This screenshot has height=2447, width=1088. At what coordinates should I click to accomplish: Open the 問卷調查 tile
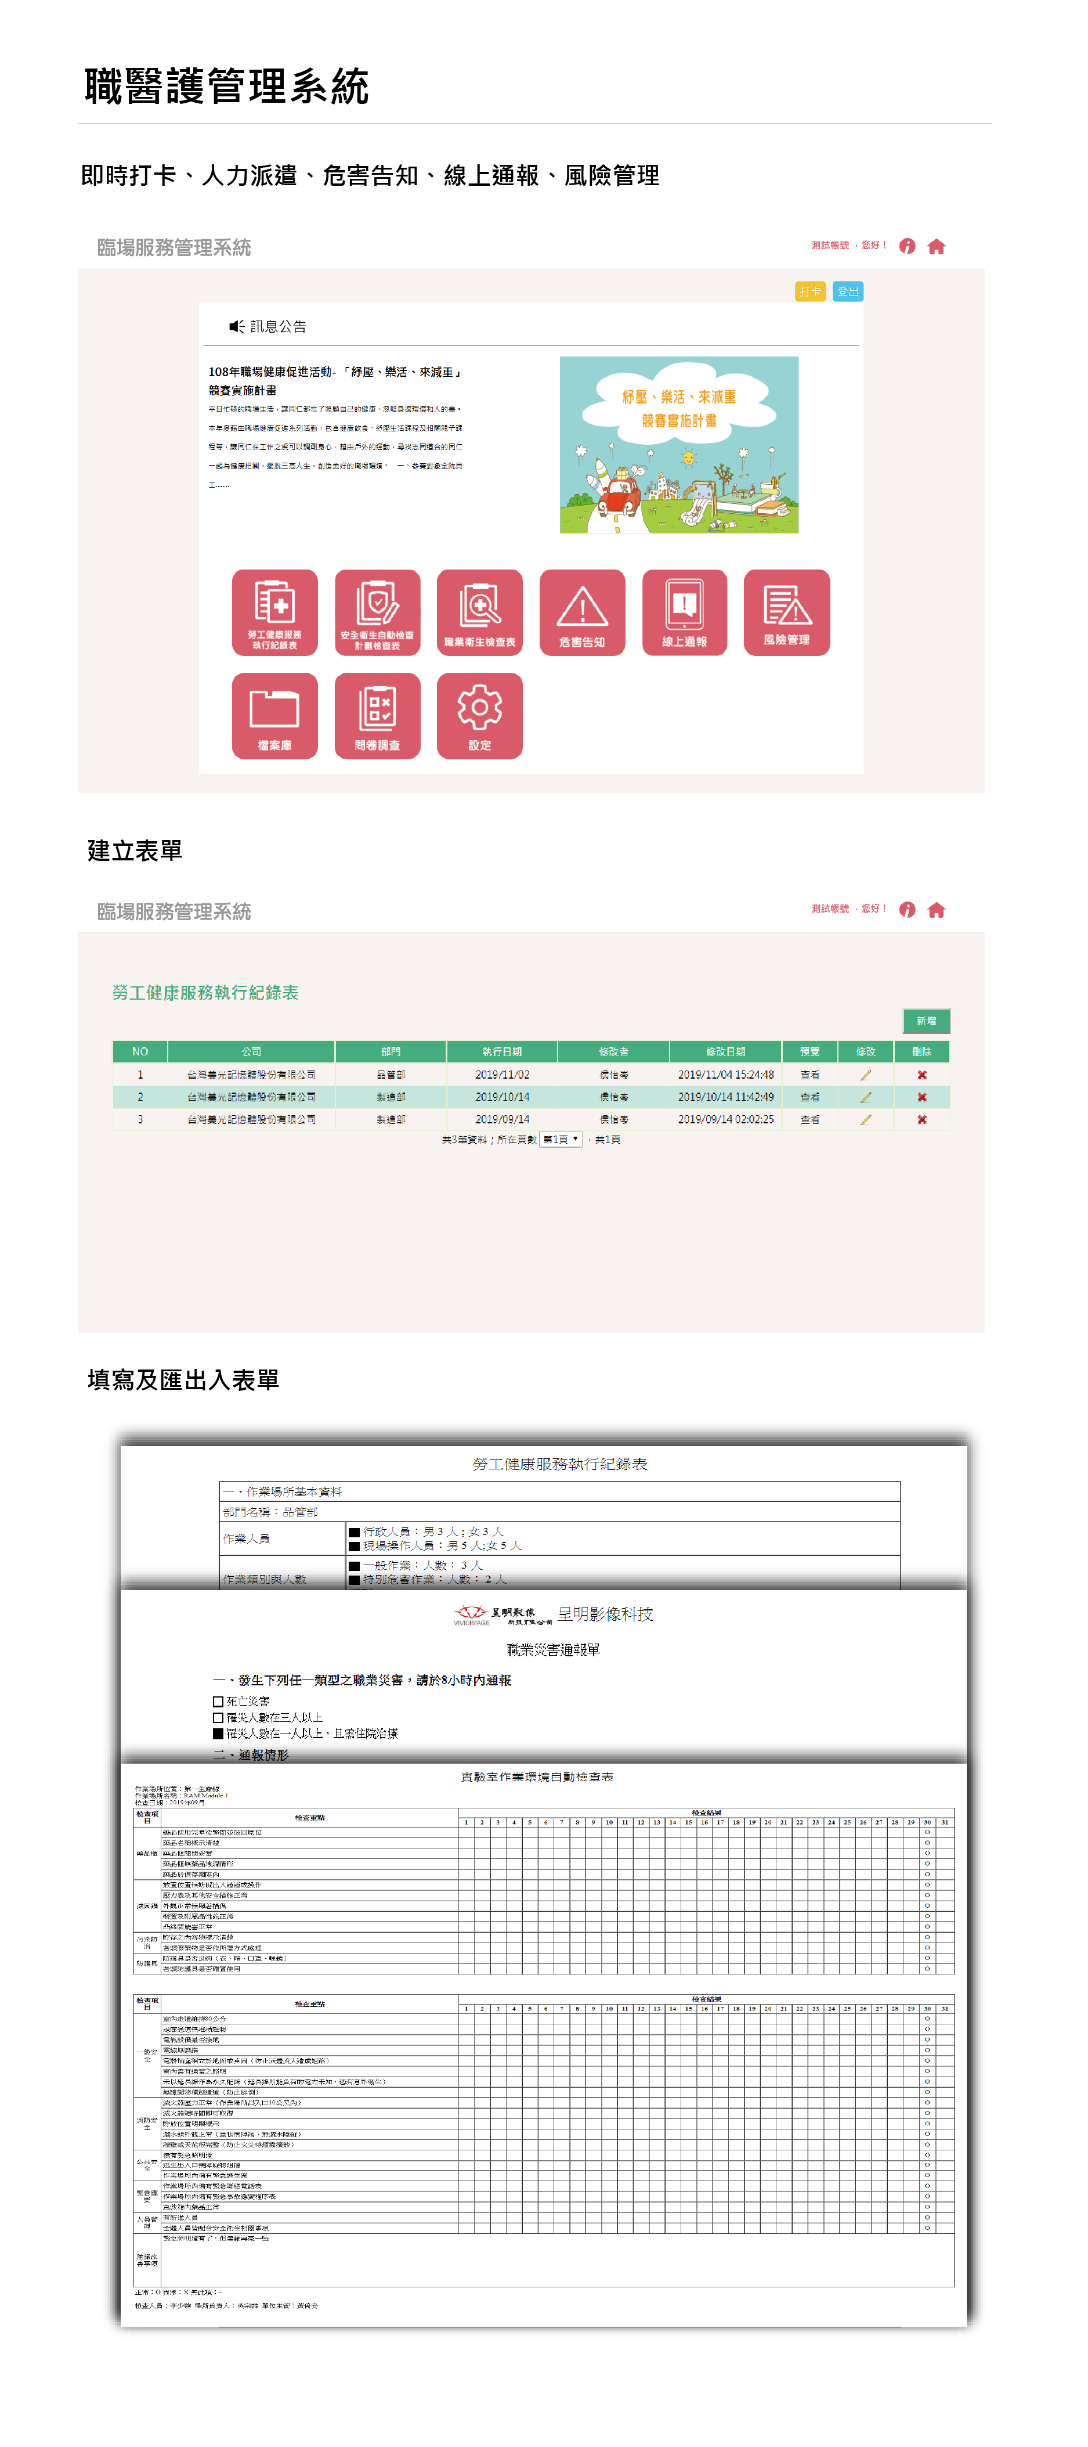[377, 716]
